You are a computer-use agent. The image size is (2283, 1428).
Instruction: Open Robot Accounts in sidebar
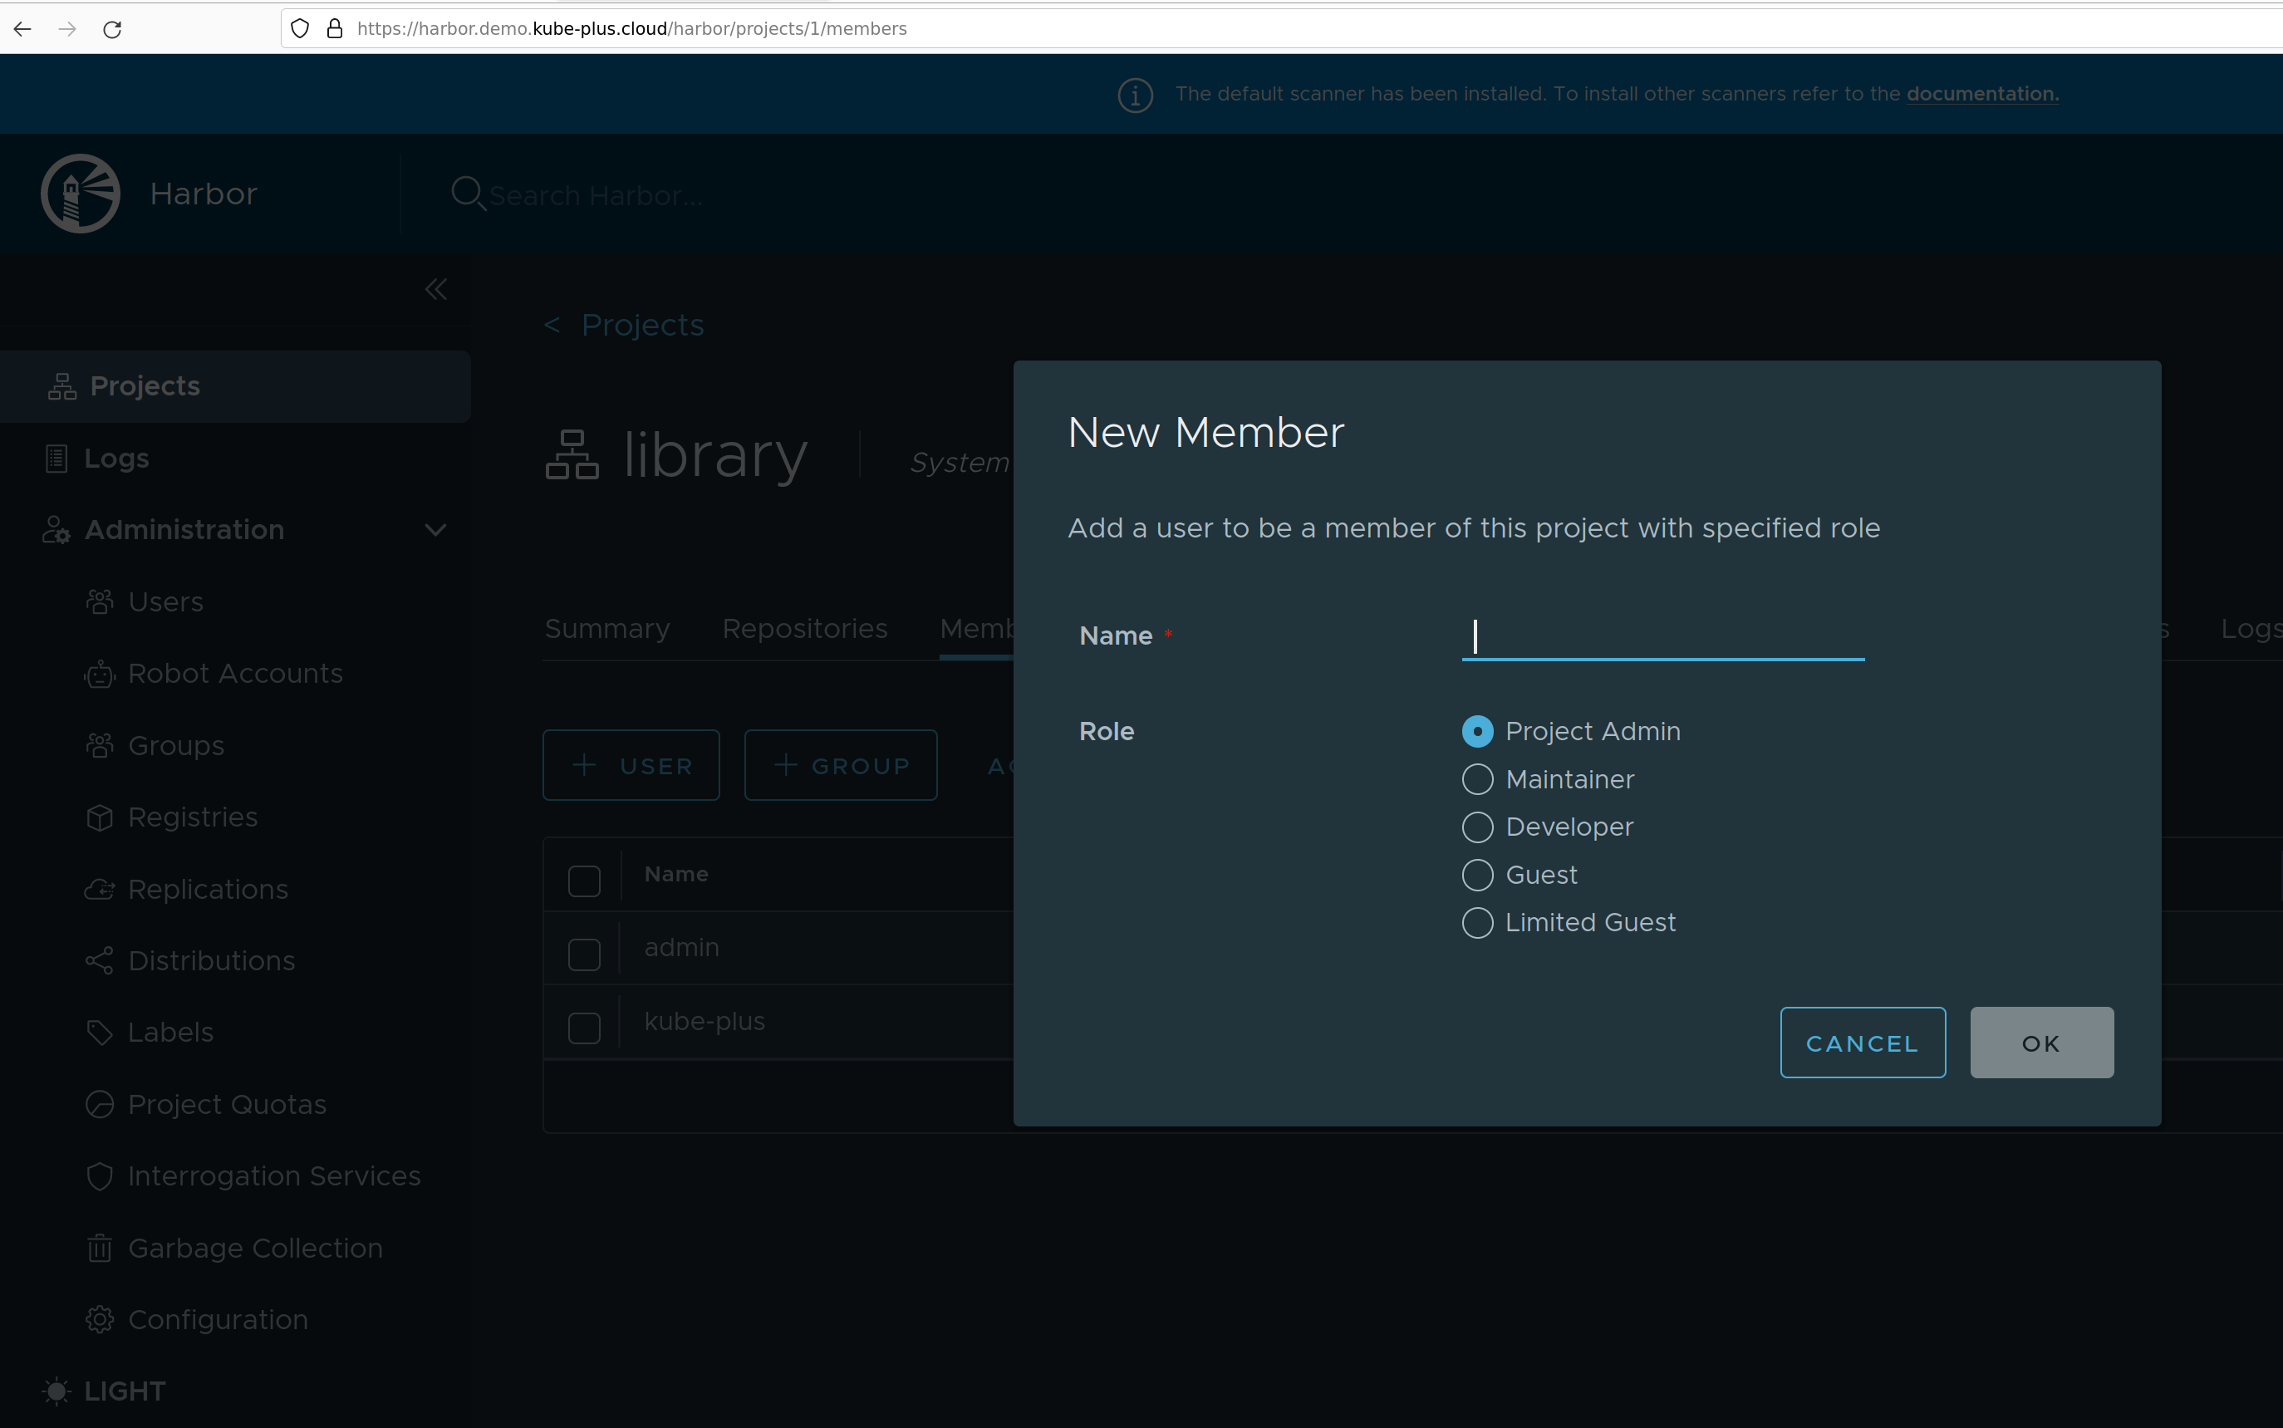(x=235, y=674)
